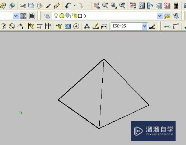The height and width of the screenshot is (145, 186).
Task: Click the globe publish icon
Action: tap(12, 6)
